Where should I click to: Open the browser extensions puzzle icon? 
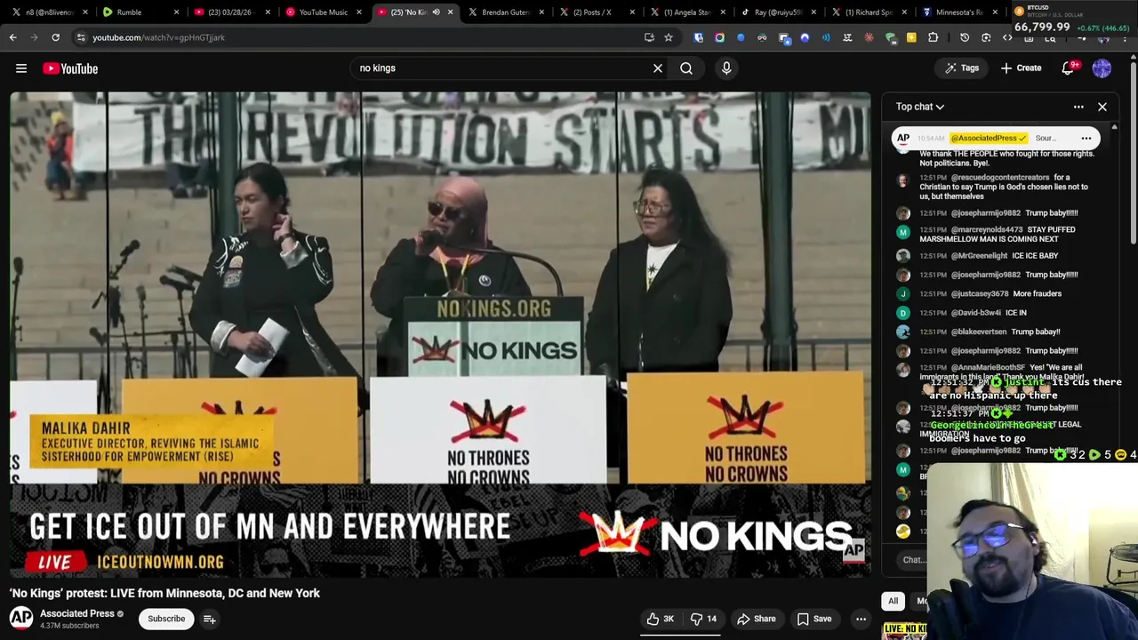pos(933,37)
